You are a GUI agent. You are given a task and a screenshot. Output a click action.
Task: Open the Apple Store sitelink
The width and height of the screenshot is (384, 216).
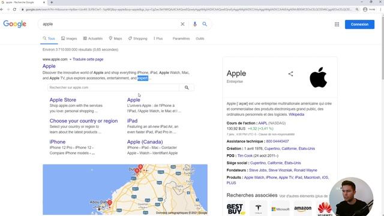[62, 100]
